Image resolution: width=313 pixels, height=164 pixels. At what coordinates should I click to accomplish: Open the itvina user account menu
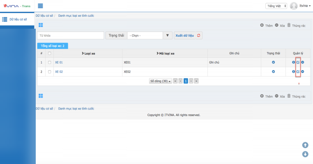tap(300, 6)
